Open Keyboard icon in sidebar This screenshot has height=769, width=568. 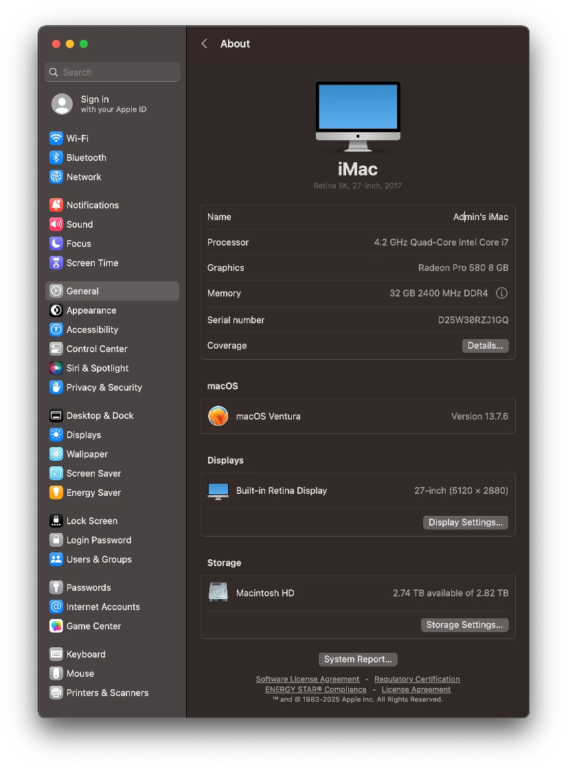coord(56,654)
